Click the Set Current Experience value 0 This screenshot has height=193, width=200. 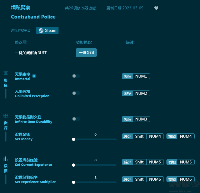pyautogui.click(x=96, y=160)
